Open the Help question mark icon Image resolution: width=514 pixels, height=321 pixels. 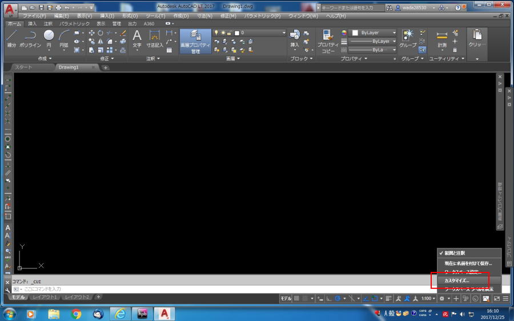click(458, 7)
